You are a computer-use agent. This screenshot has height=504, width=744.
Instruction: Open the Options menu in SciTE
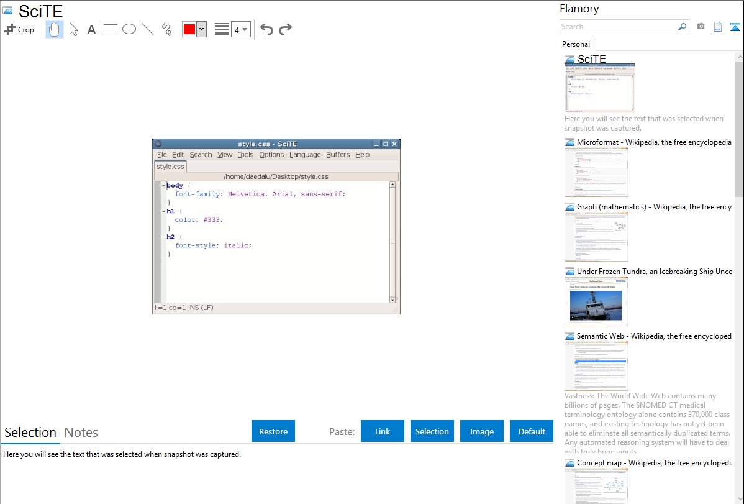click(x=271, y=155)
